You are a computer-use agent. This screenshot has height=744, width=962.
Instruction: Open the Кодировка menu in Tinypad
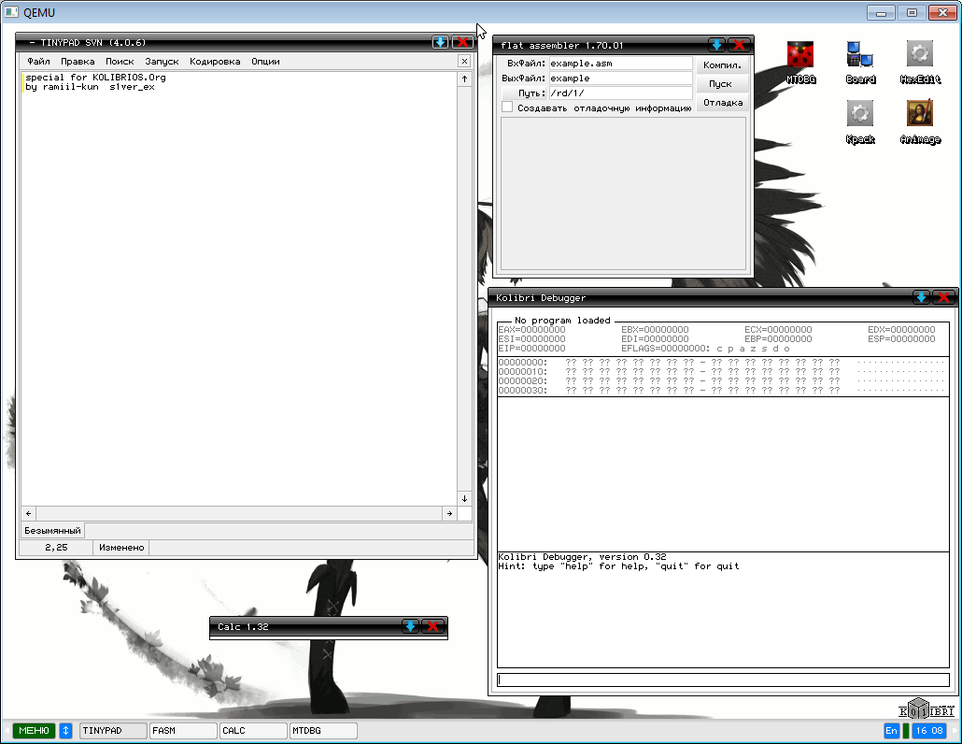point(215,61)
